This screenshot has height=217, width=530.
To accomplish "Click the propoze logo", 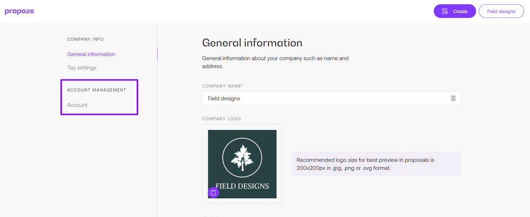I will [19, 12].
